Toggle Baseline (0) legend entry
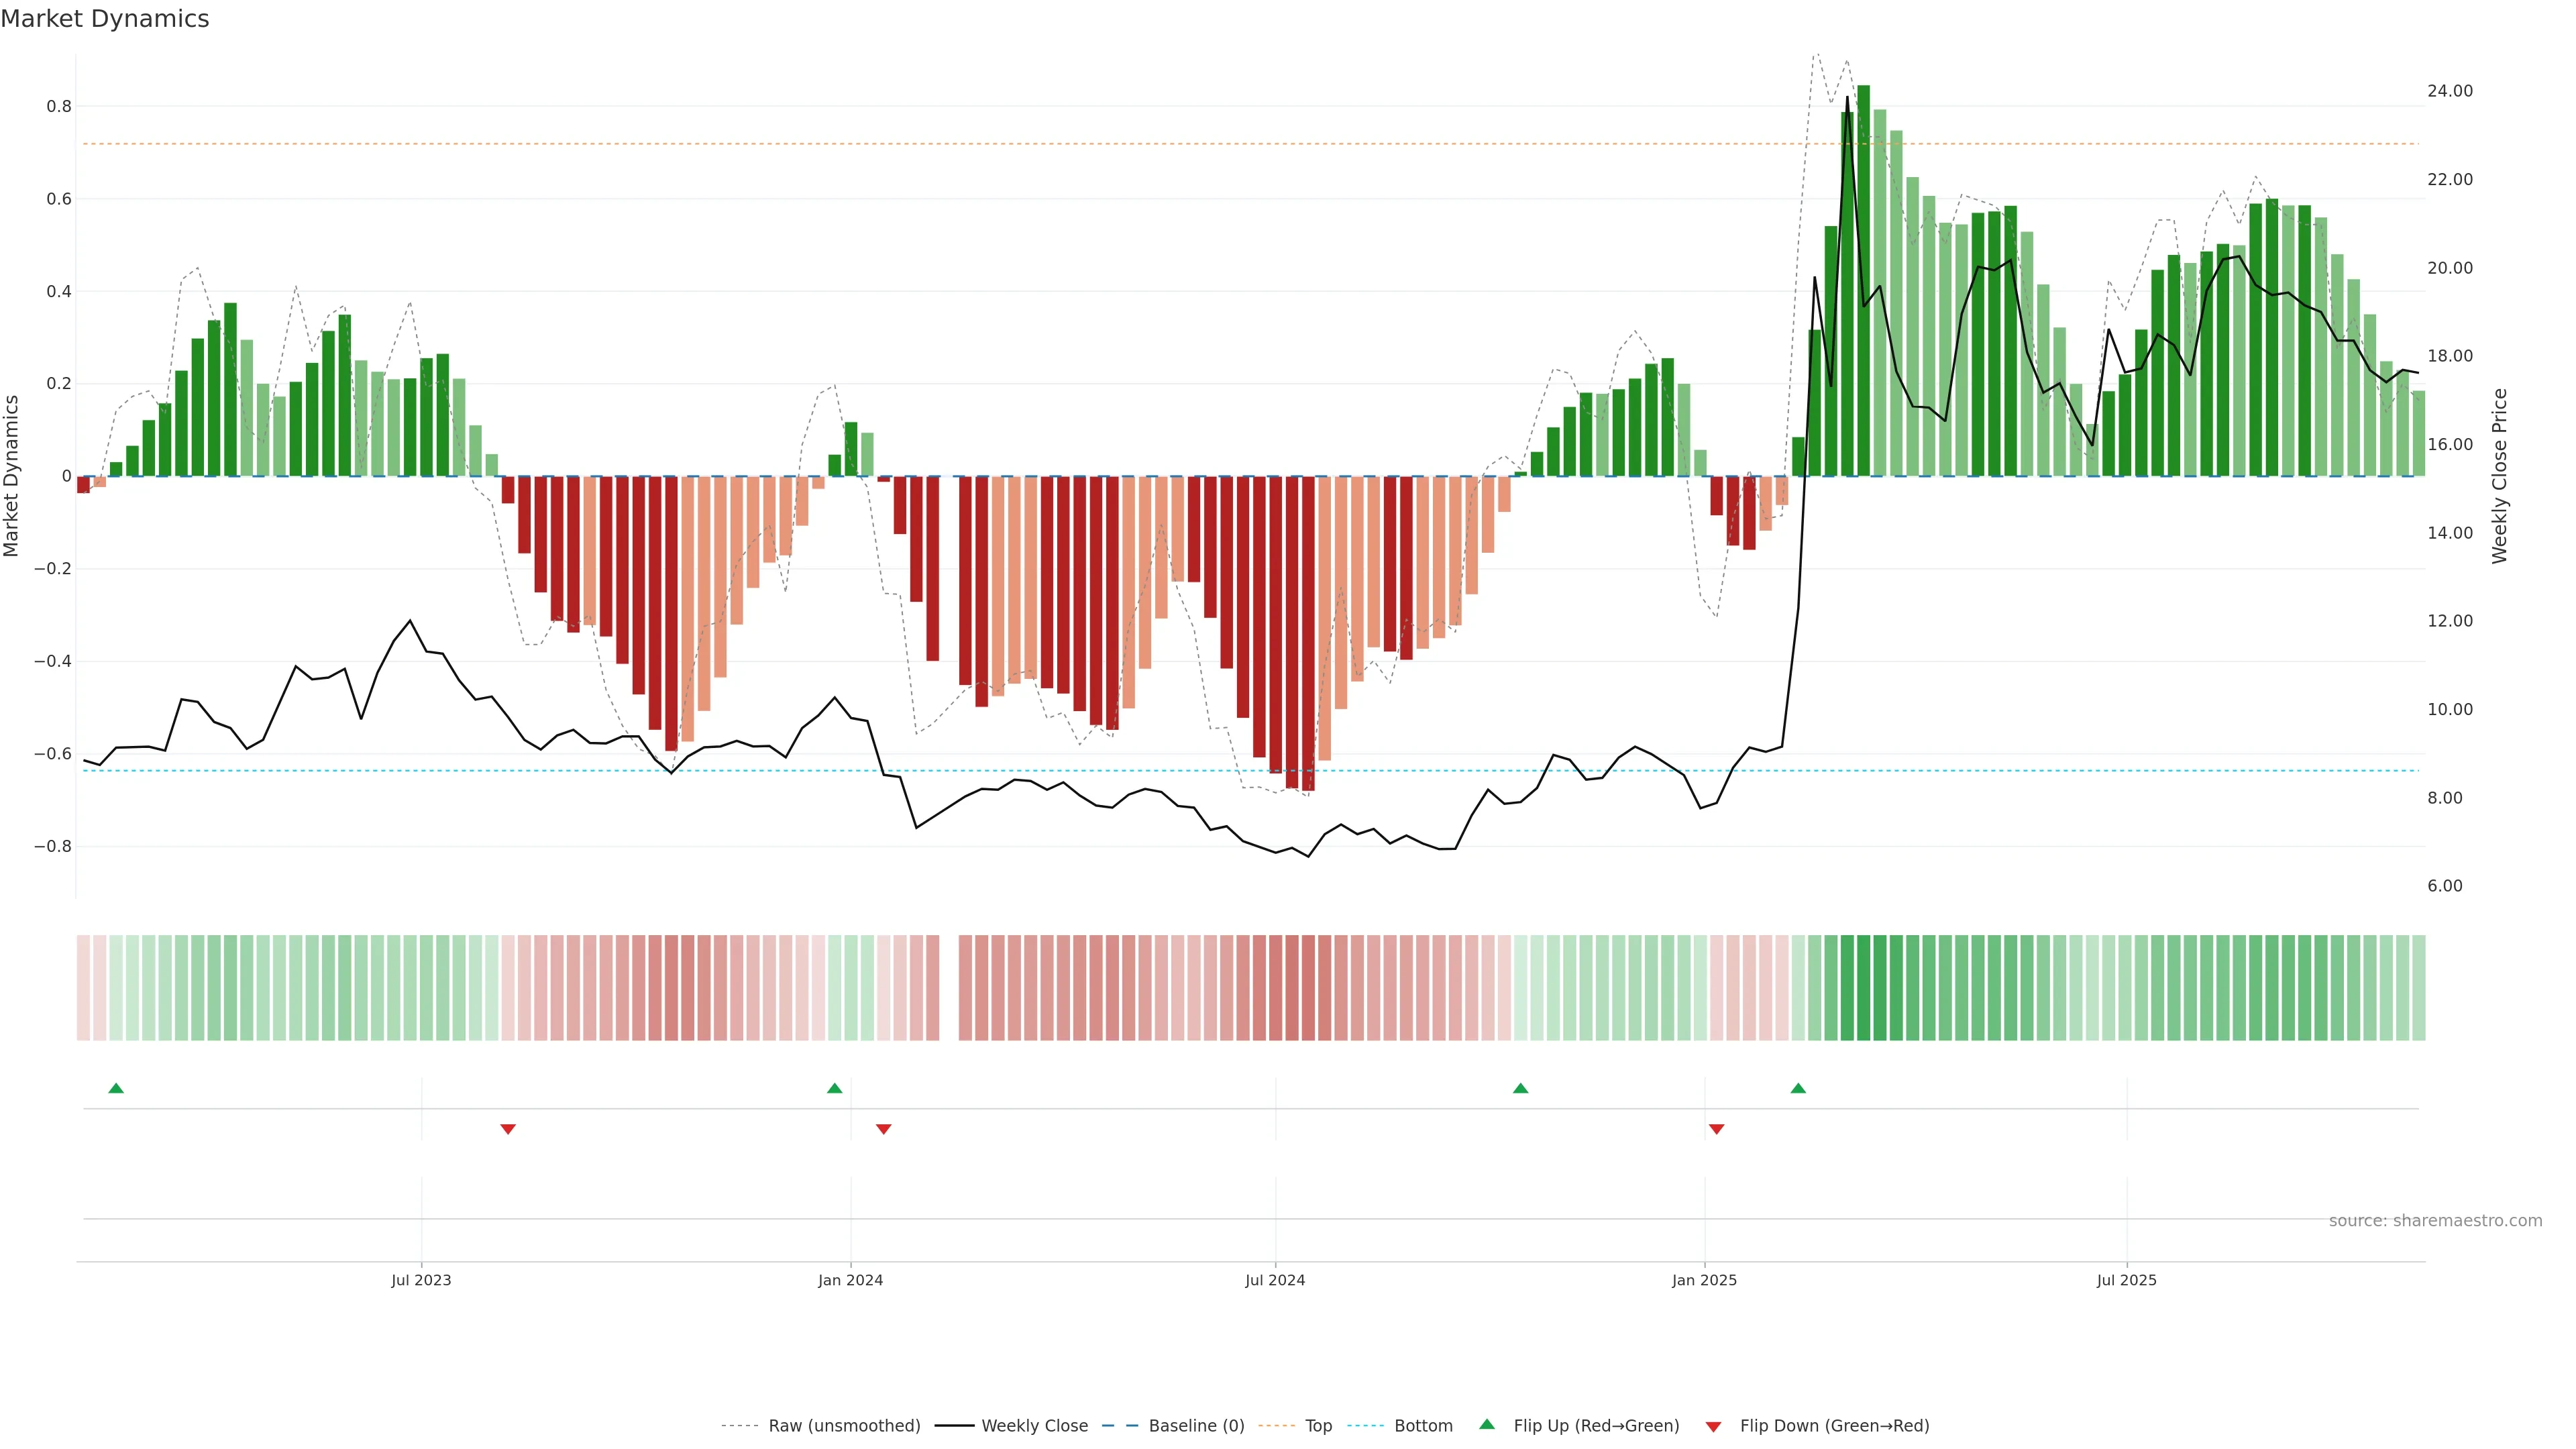The height and width of the screenshot is (1449, 2576). [x=1196, y=1426]
